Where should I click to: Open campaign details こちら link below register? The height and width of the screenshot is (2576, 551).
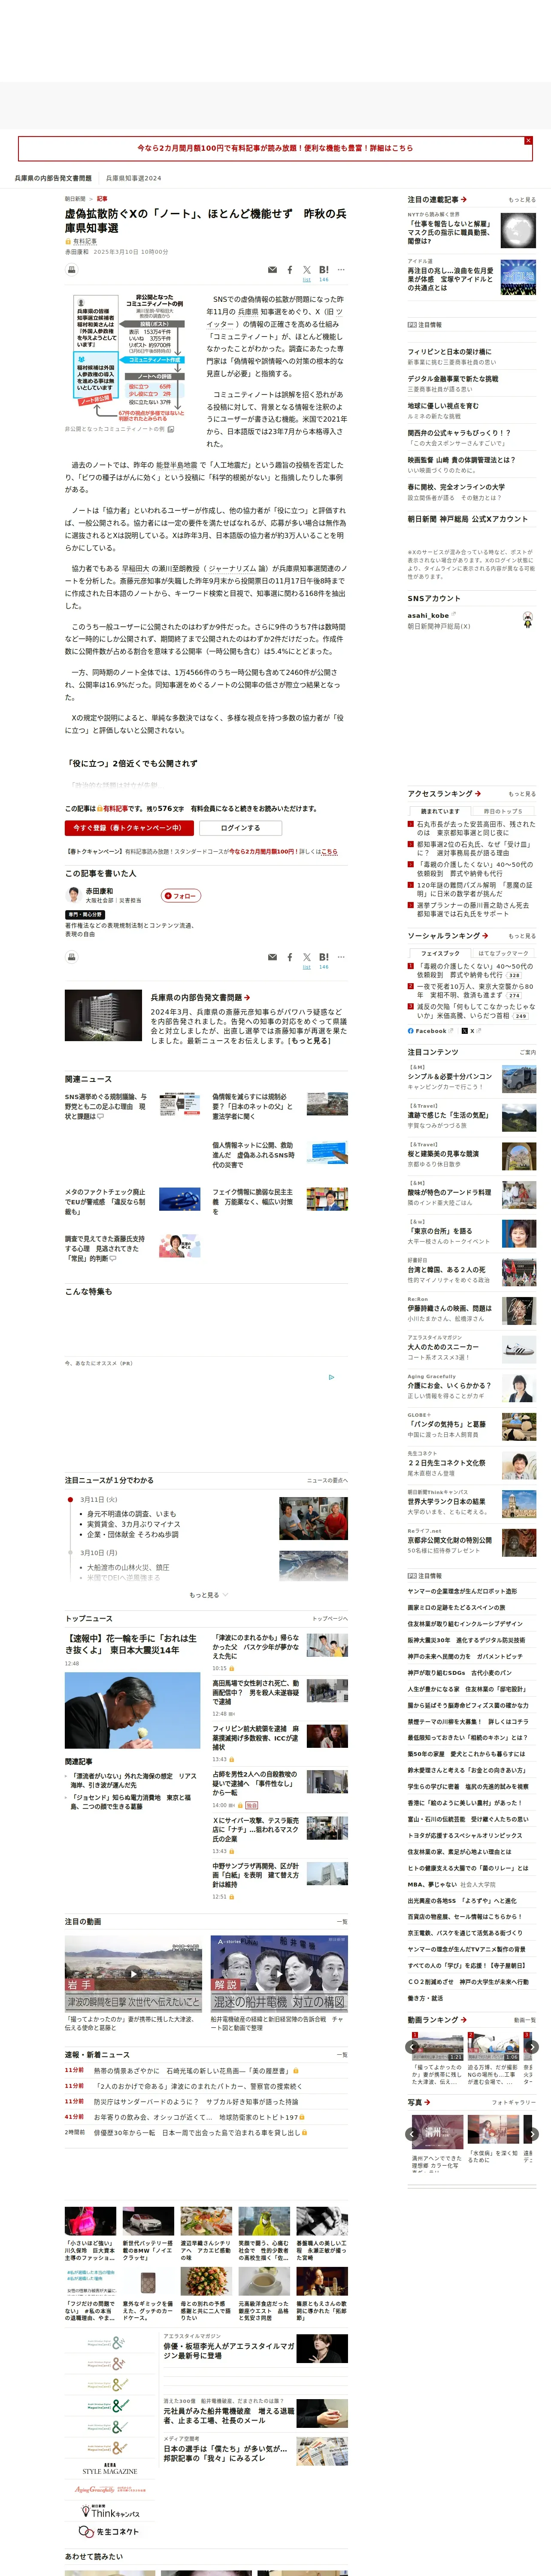tap(330, 852)
